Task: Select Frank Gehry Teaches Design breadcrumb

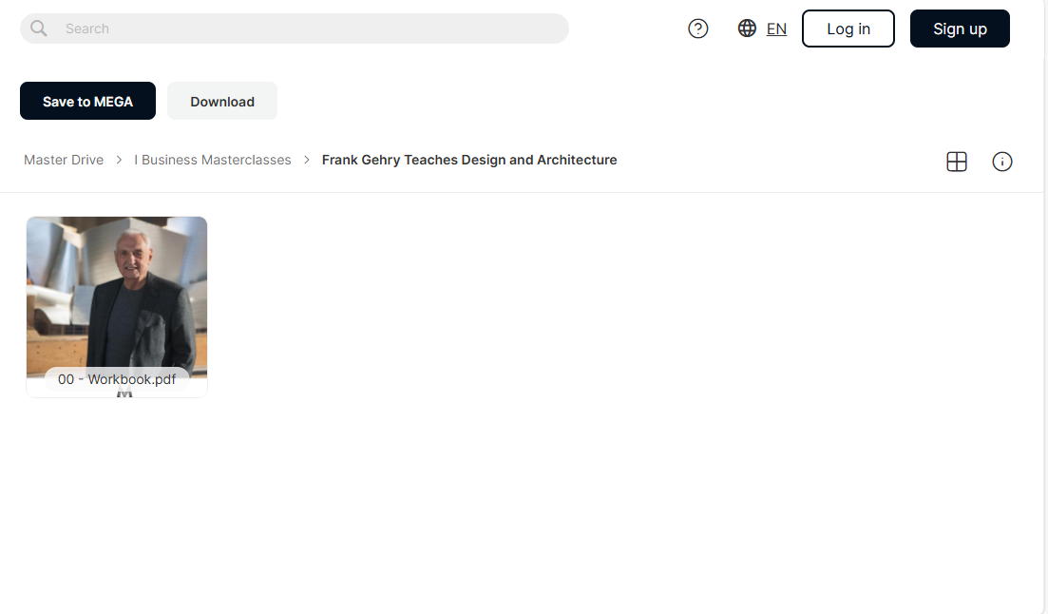Action: (469, 160)
